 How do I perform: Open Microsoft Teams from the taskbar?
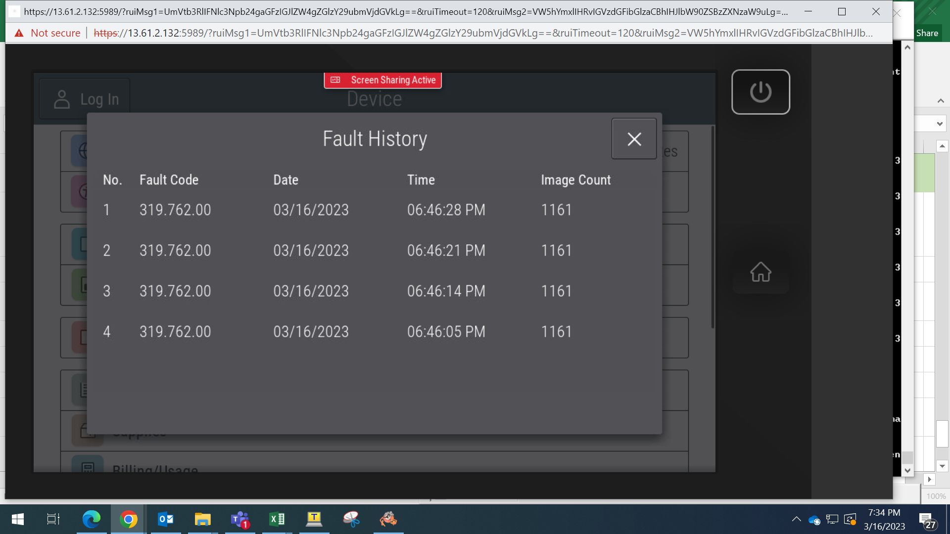240,519
